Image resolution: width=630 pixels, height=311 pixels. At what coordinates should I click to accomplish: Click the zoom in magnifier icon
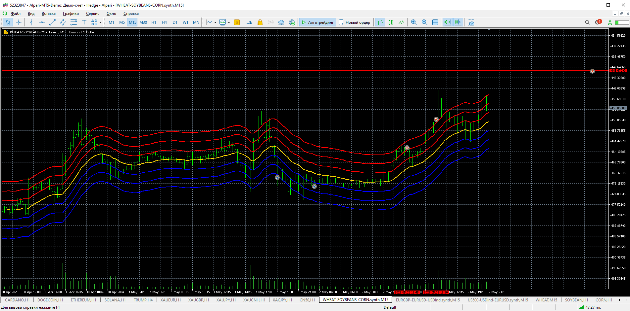coord(413,22)
